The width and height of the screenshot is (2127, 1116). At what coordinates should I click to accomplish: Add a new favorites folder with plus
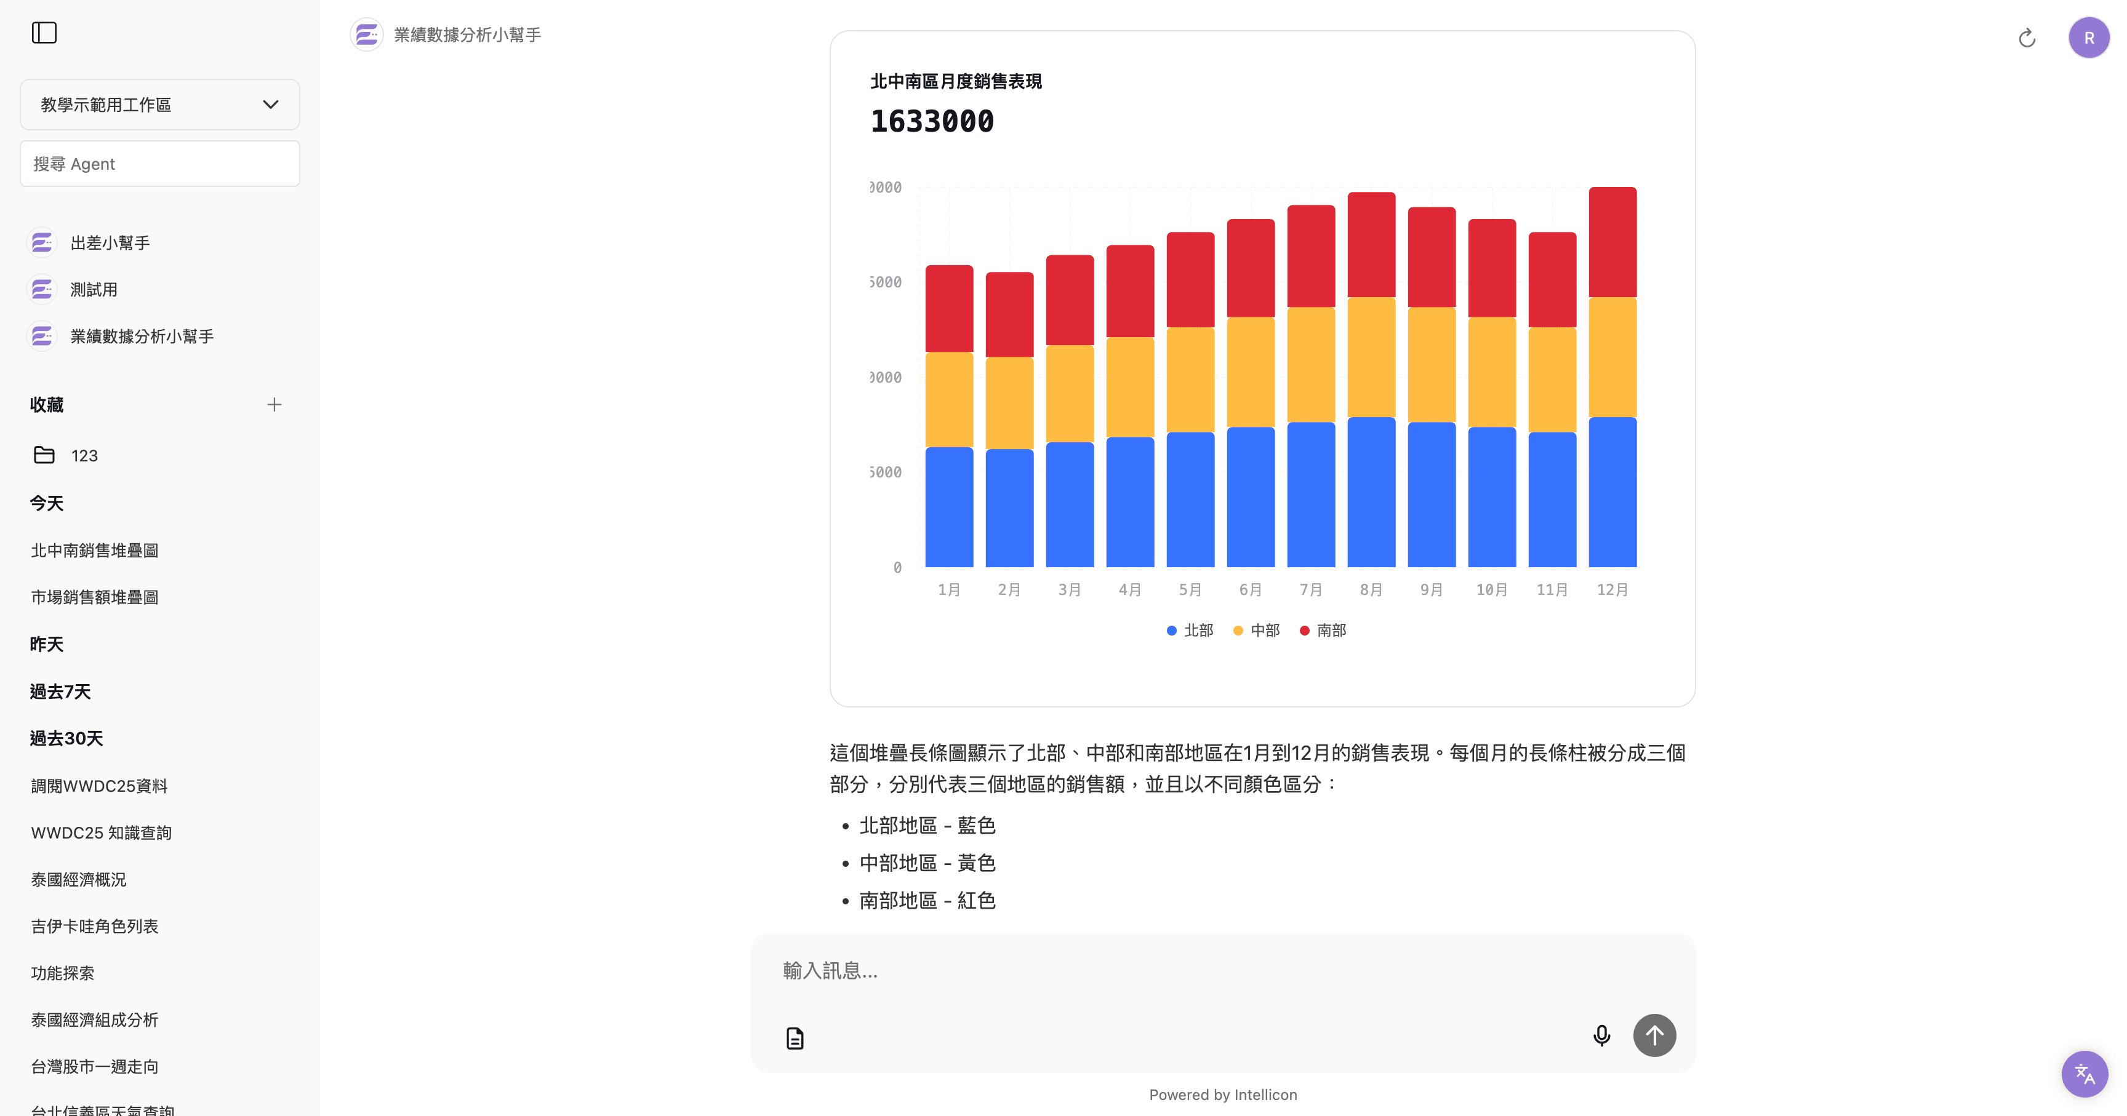pos(274,404)
